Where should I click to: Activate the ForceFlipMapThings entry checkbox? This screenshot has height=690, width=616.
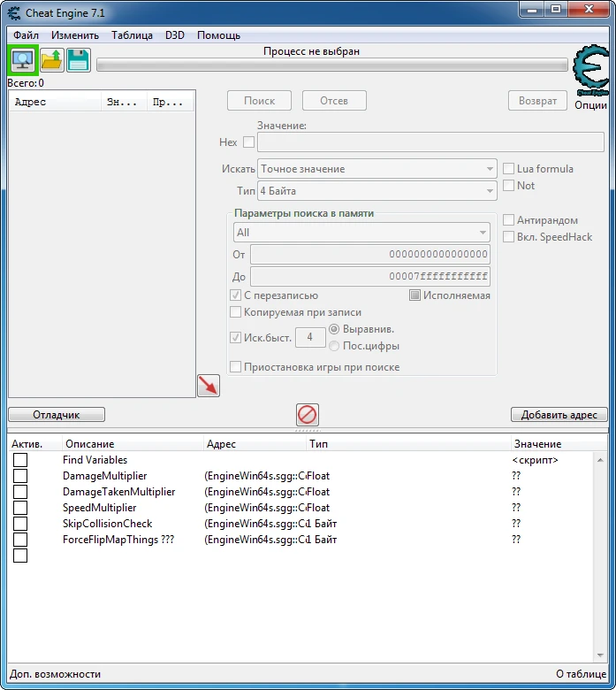click(x=20, y=540)
